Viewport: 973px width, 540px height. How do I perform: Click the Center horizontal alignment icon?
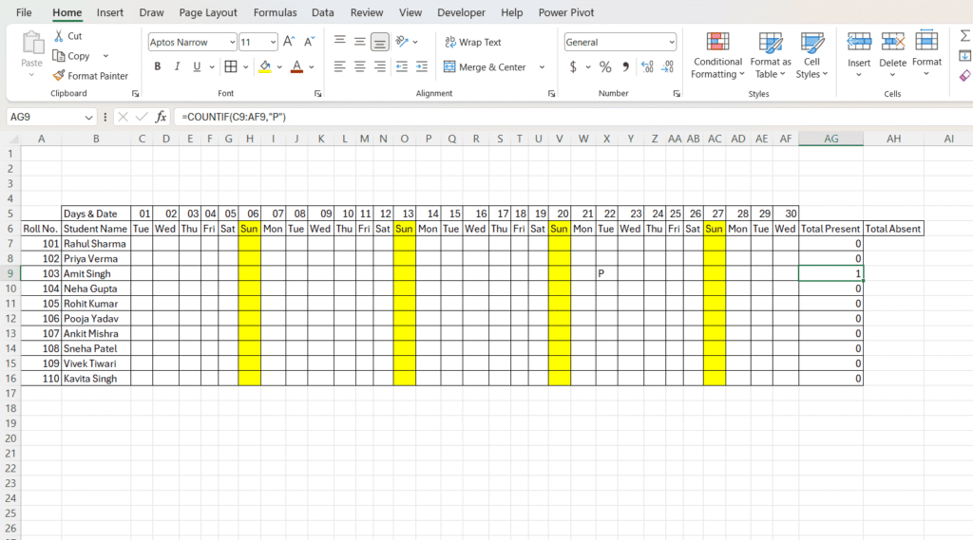359,66
